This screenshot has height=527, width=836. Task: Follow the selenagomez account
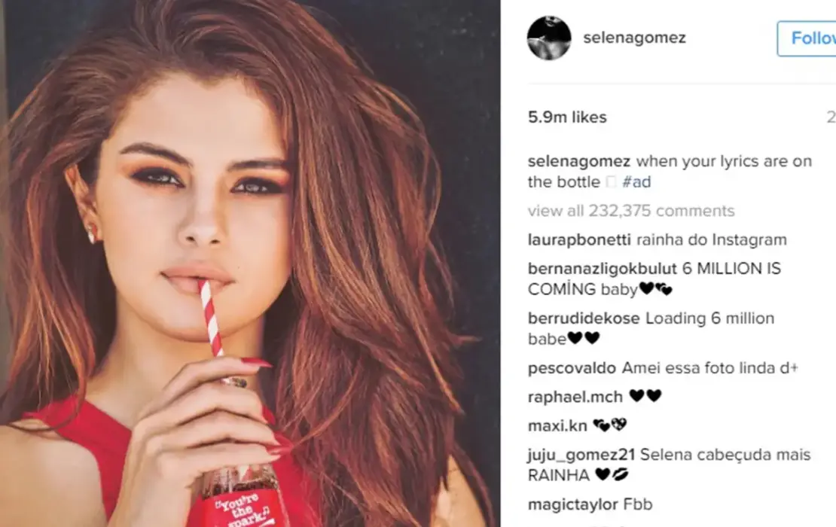(807, 38)
